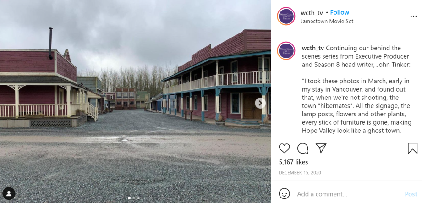Open comments via the speech bubble icon

tap(303, 148)
